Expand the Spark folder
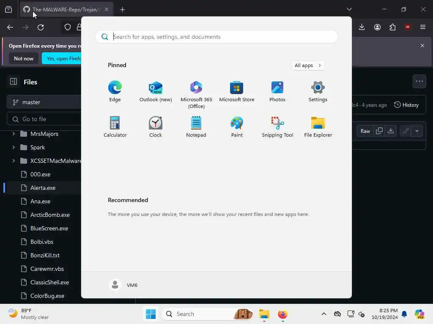The image size is (433, 324). pos(14,147)
